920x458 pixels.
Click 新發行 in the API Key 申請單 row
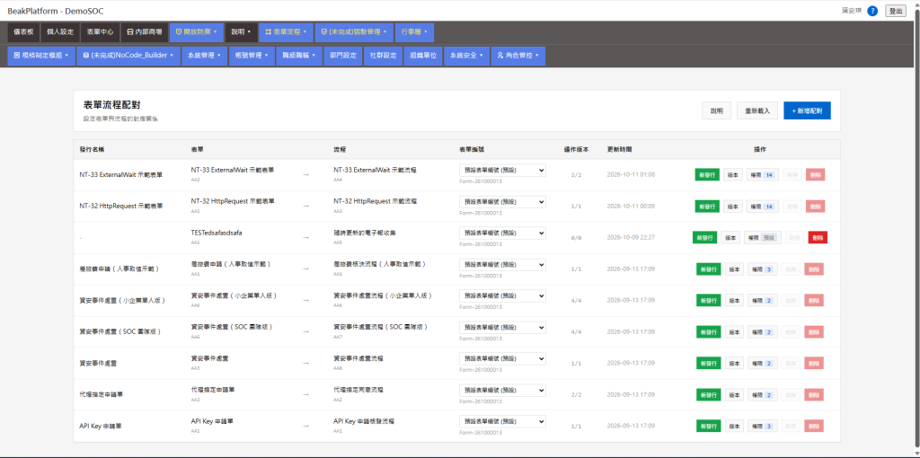point(708,427)
